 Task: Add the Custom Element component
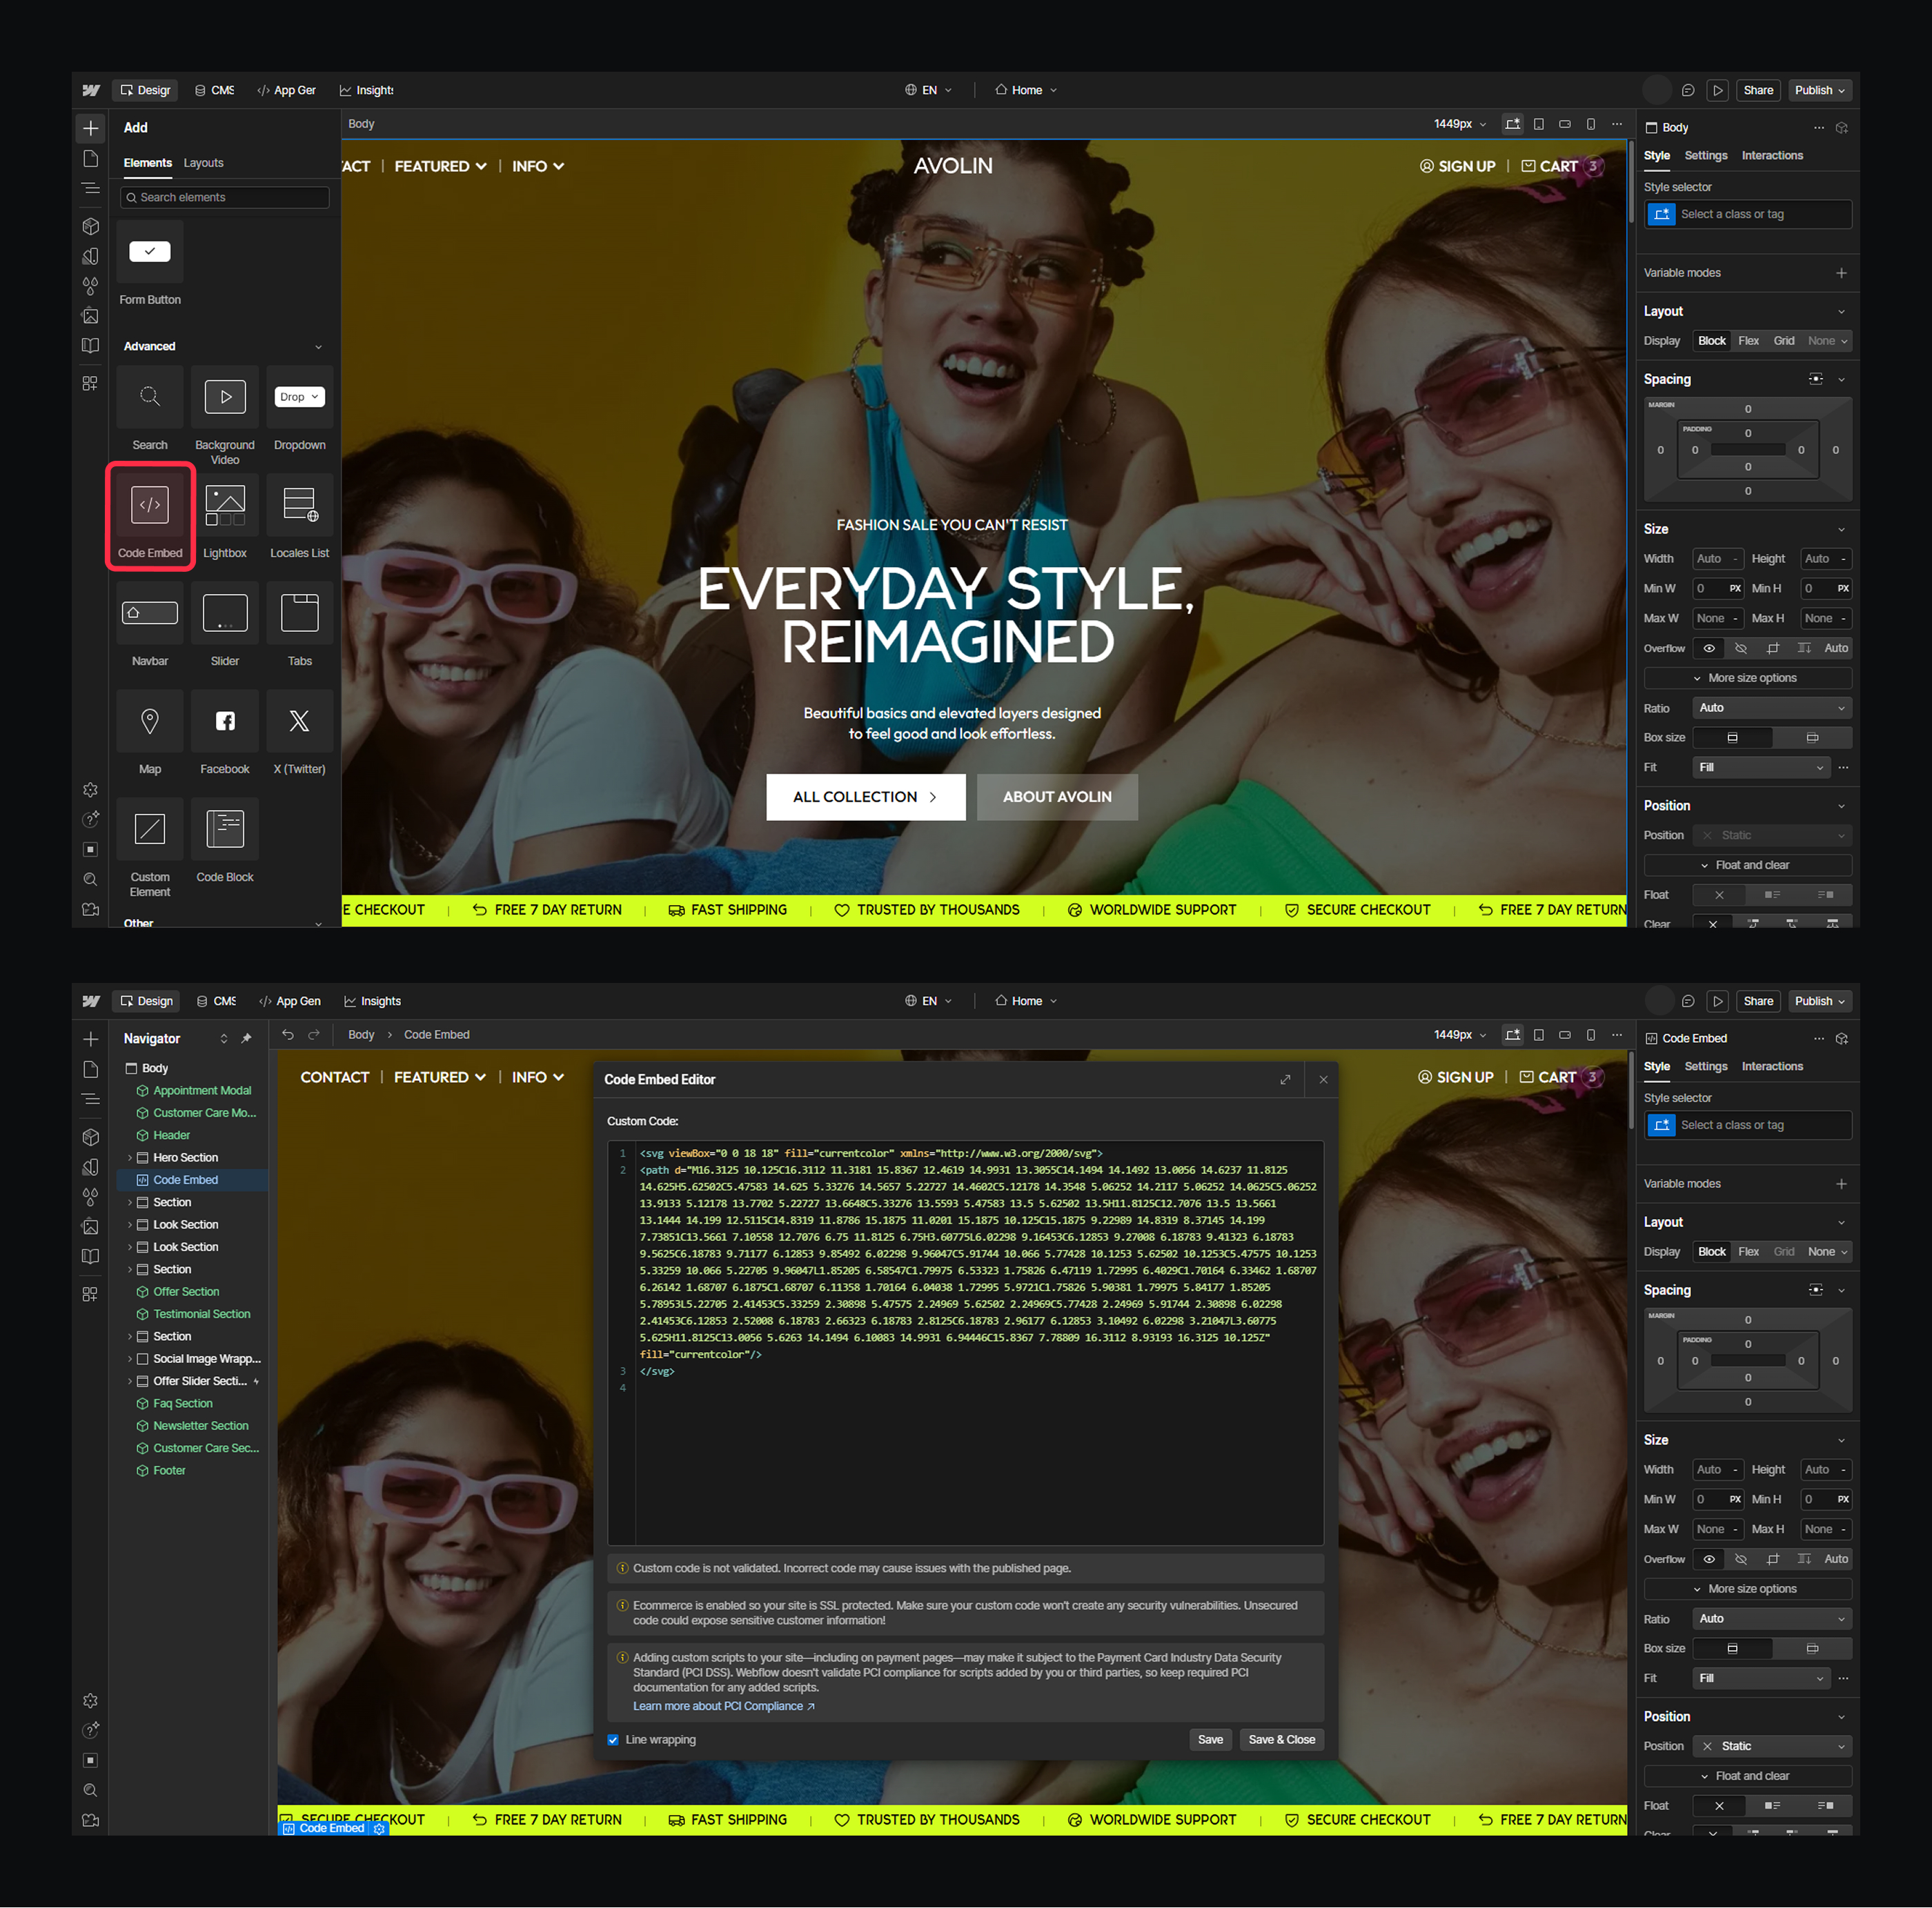(150, 830)
